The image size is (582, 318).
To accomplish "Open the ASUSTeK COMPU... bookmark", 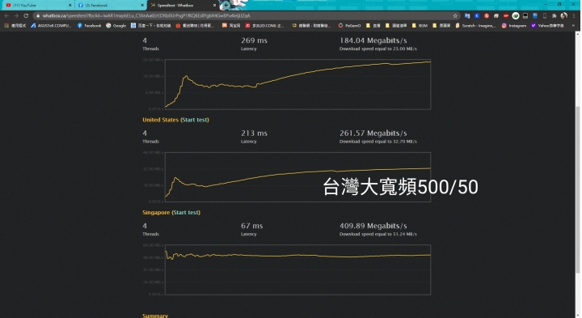I will pos(51,26).
